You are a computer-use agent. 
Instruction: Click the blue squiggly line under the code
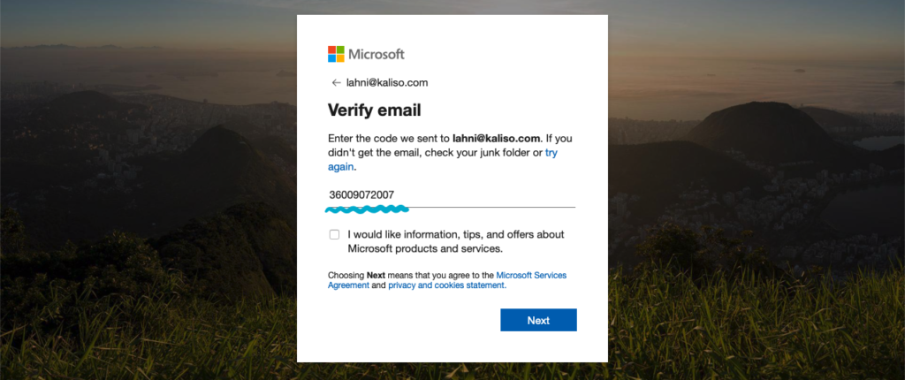pos(367,210)
